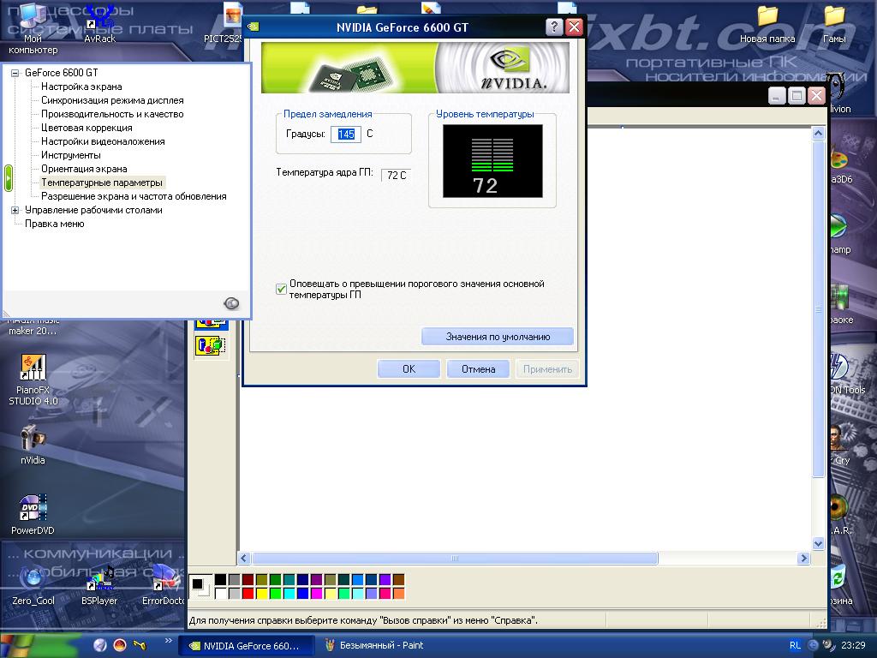The height and width of the screenshot is (658, 877).
Task: Select Цветовая коррекция in the menu
Action: click(x=87, y=128)
